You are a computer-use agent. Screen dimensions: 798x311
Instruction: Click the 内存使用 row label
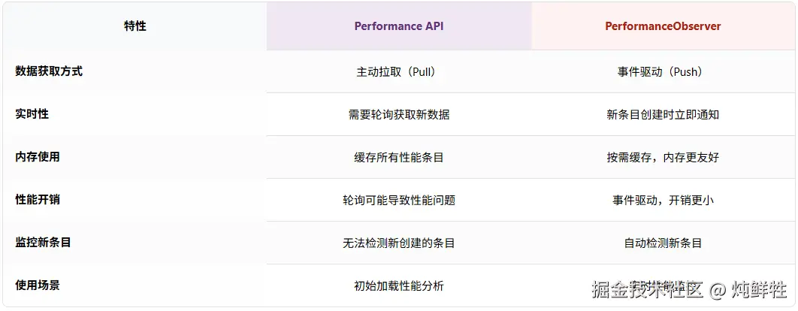click(x=38, y=157)
